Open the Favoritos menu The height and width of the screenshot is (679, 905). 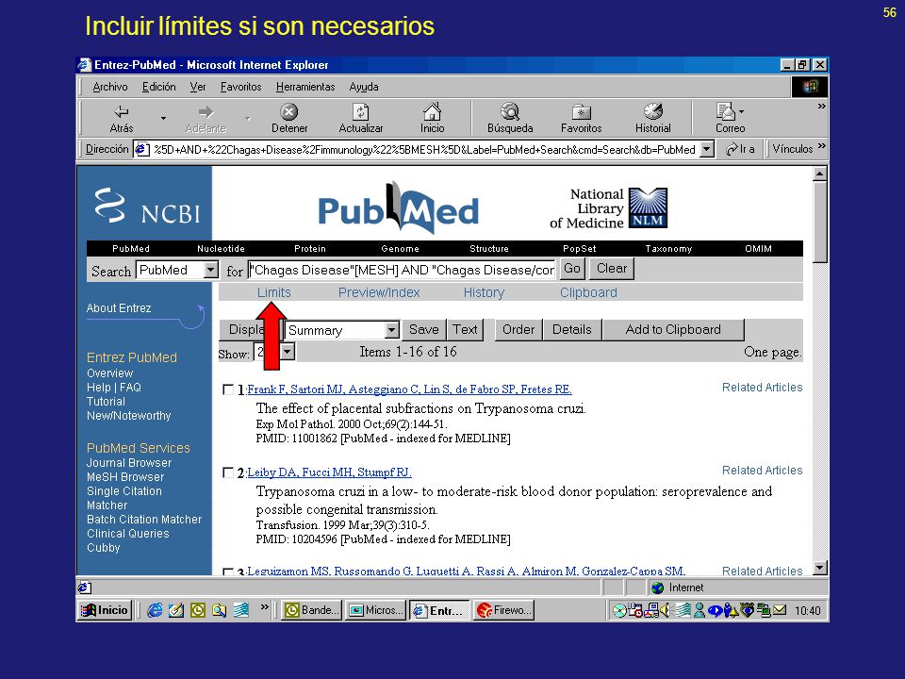(x=240, y=87)
